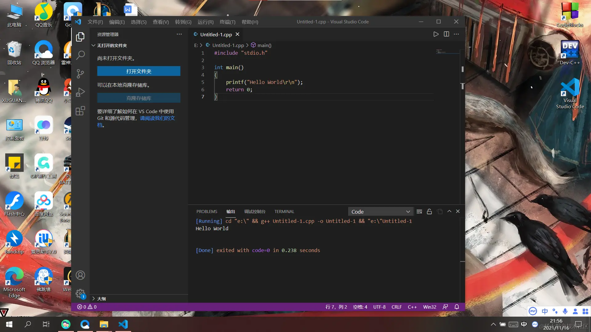Viewport: 591px width, 332px height.
Task: Split the editor to the right
Action: tap(446, 34)
